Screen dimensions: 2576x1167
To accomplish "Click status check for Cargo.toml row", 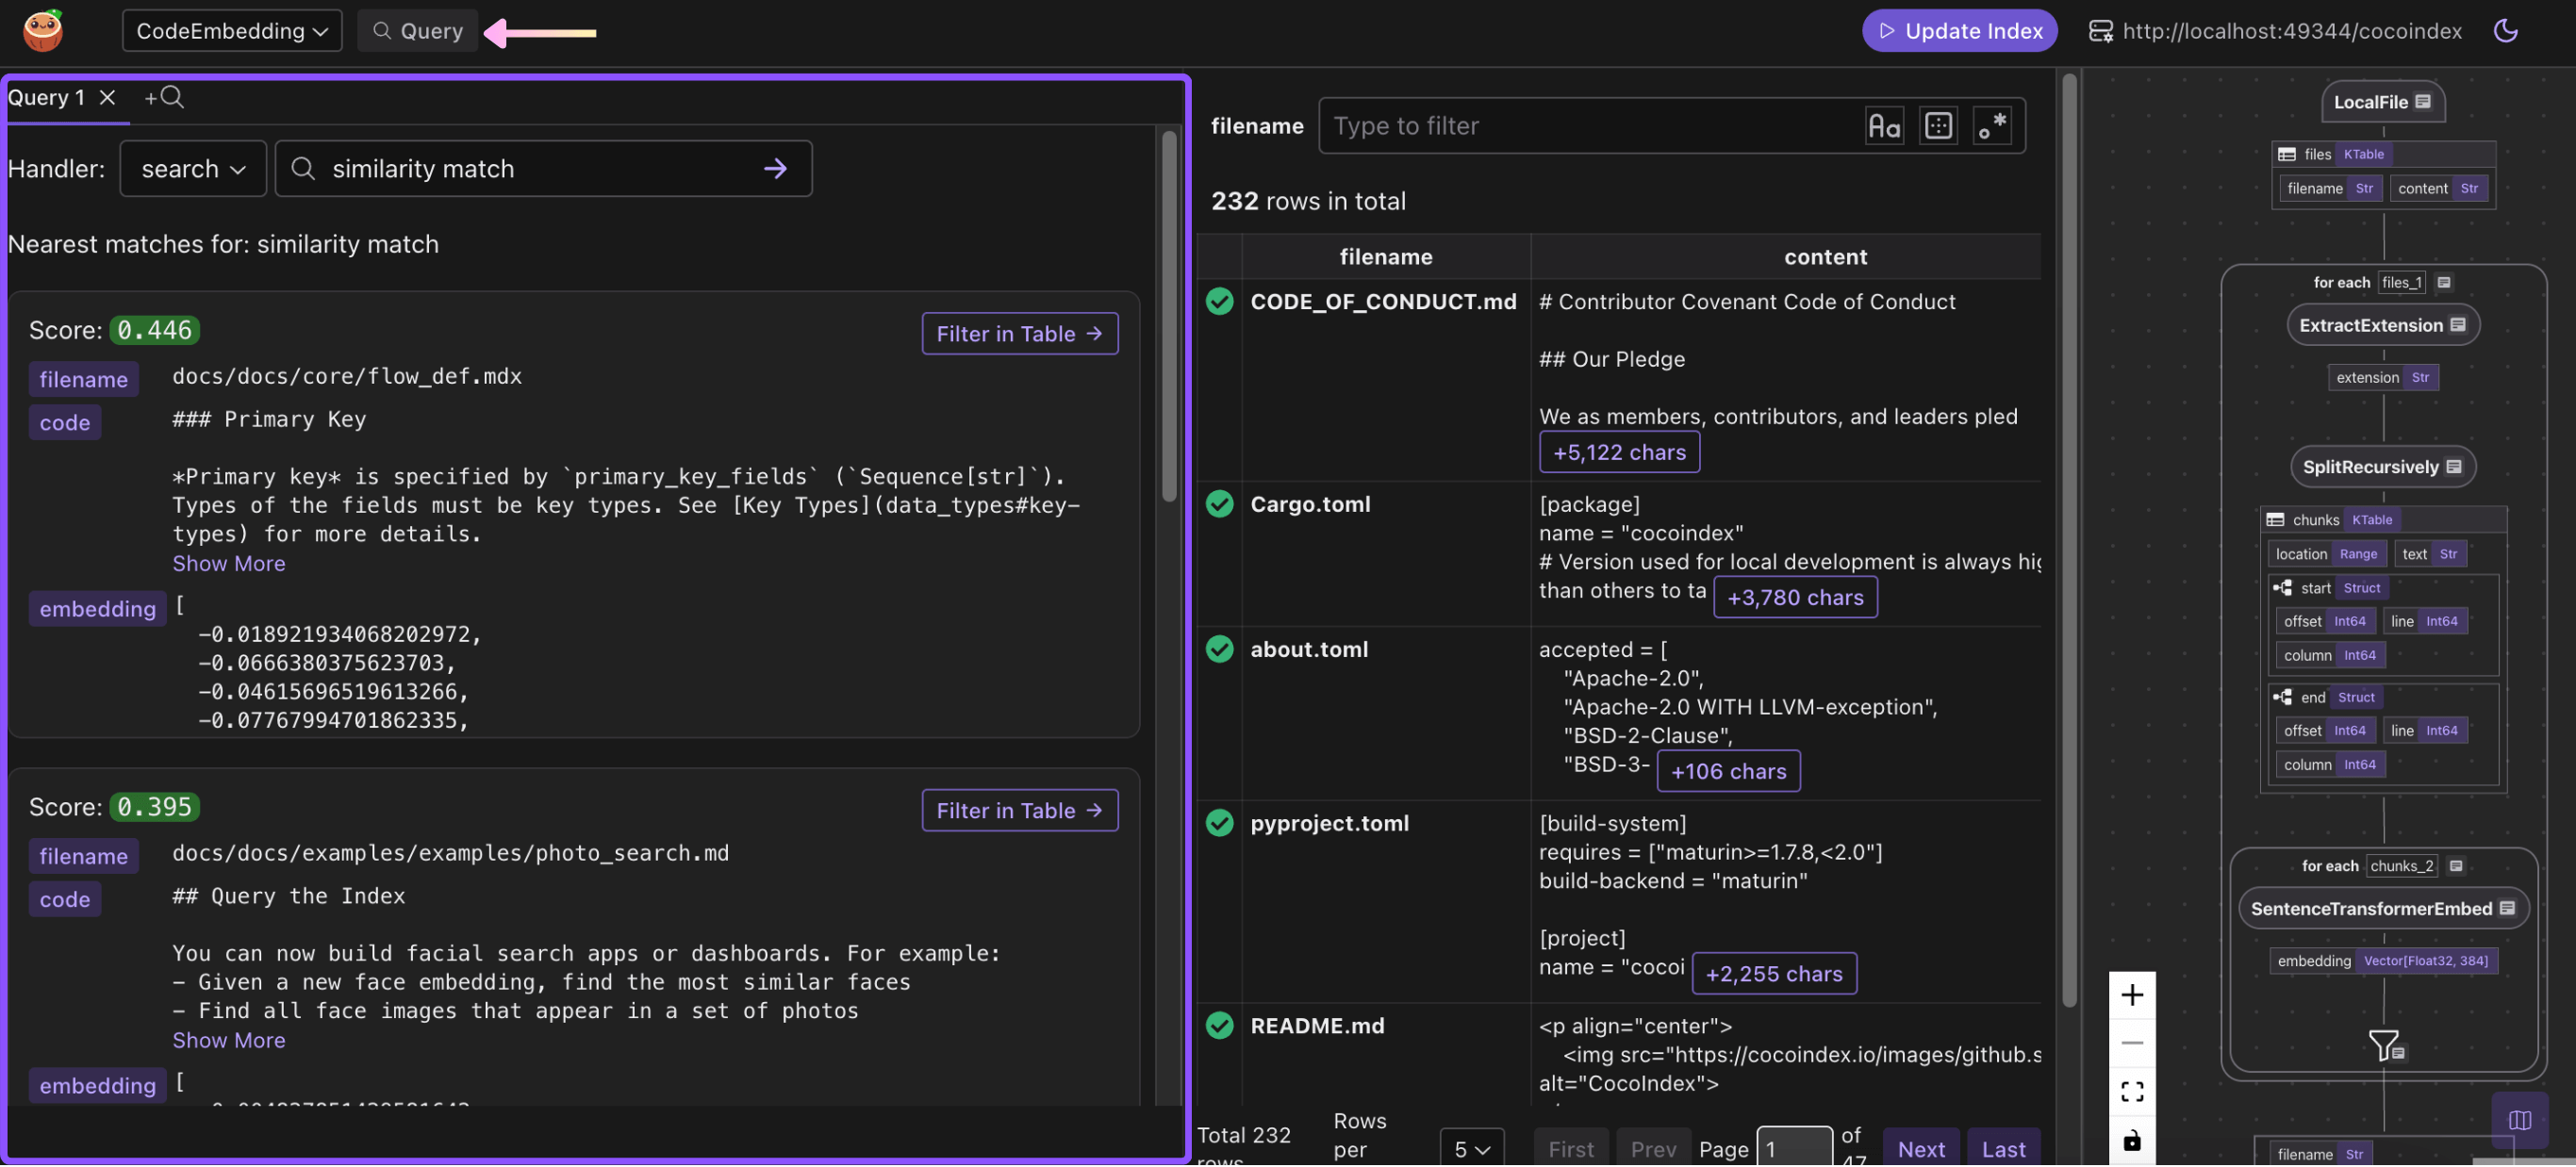I will click(x=1219, y=504).
